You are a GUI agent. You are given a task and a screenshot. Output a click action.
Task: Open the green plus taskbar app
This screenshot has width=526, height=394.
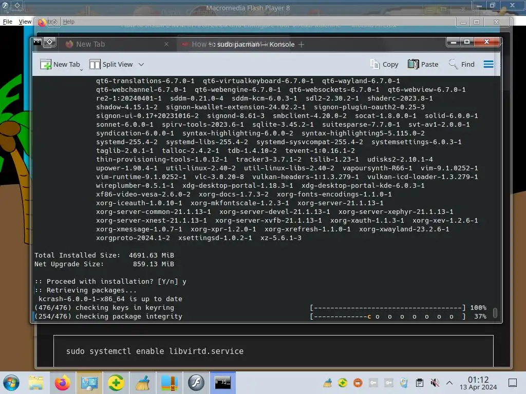pyautogui.click(x=116, y=383)
